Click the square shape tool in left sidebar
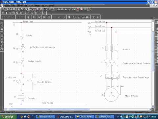Screen dimensions: 158x119 click(2, 29)
